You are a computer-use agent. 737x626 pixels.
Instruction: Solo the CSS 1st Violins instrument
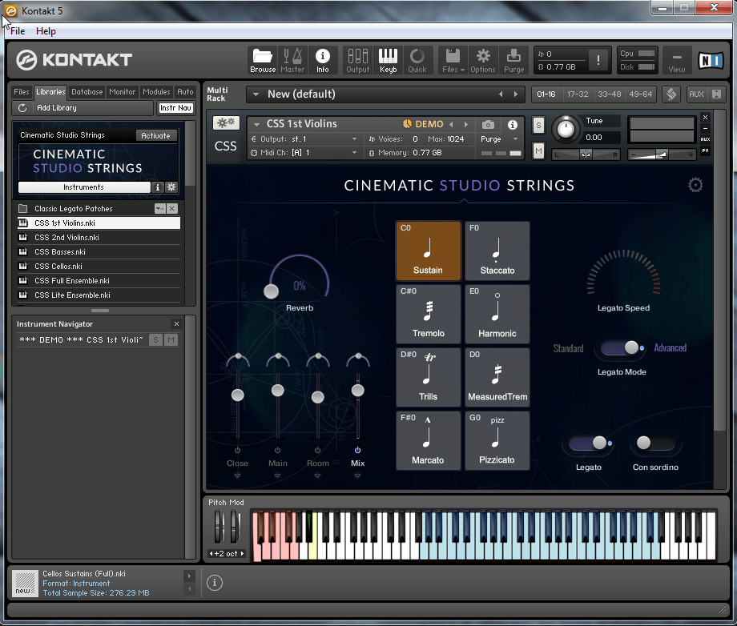click(x=538, y=125)
